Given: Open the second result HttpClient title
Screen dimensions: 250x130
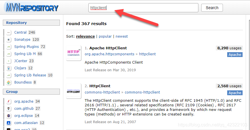Looking at the screenshot, I should 100,86.
